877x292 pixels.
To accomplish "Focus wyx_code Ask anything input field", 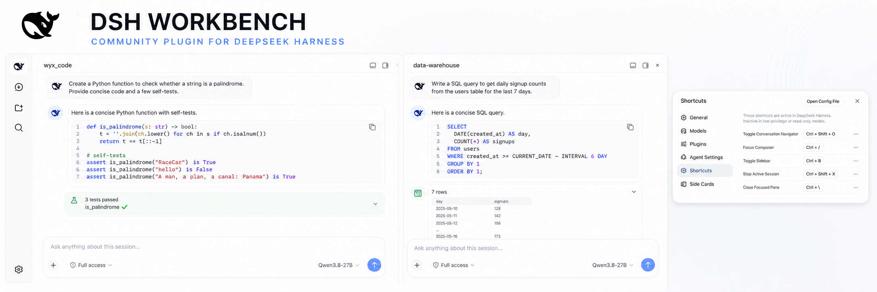I will coord(214,247).
